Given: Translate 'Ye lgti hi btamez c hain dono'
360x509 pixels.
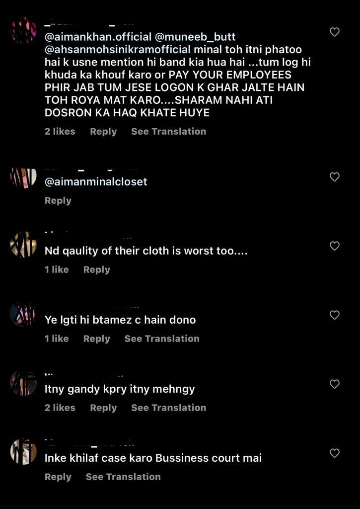Looking at the screenshot, I should 162,339.
